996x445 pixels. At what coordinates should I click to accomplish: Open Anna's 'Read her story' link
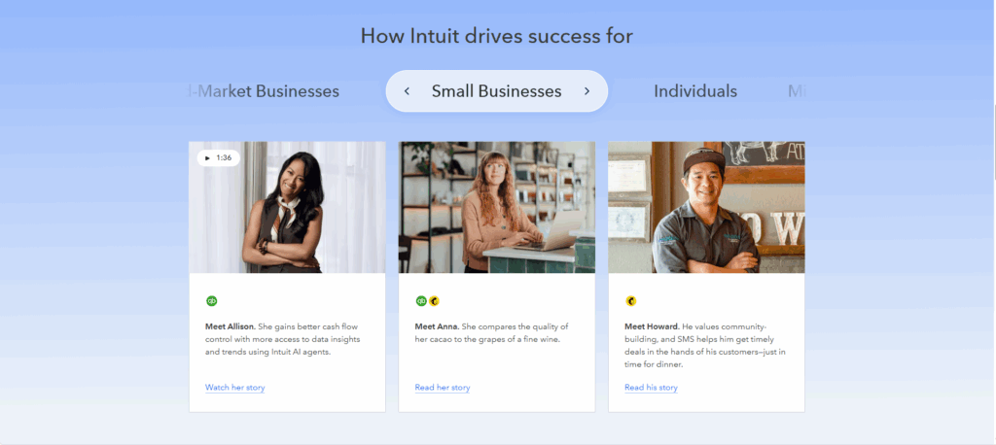tap(442, 388)
